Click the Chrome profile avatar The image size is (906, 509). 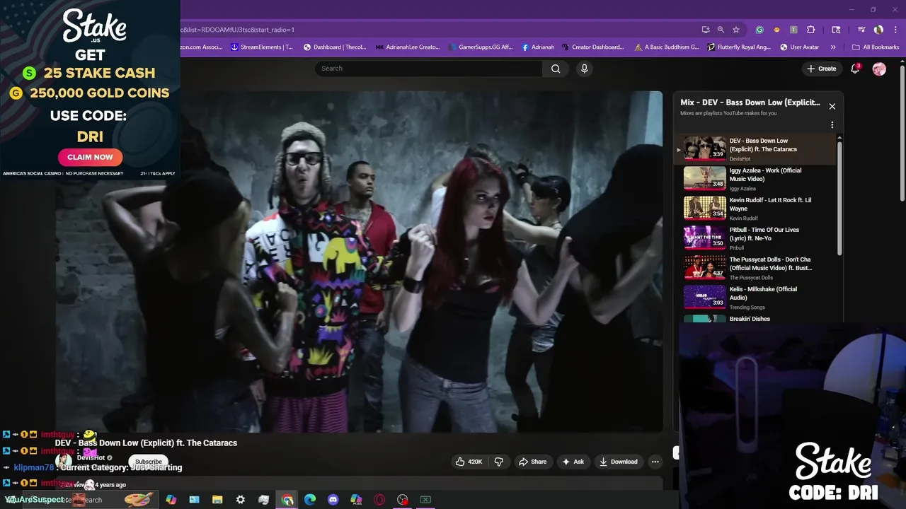[x=878, y=30]
